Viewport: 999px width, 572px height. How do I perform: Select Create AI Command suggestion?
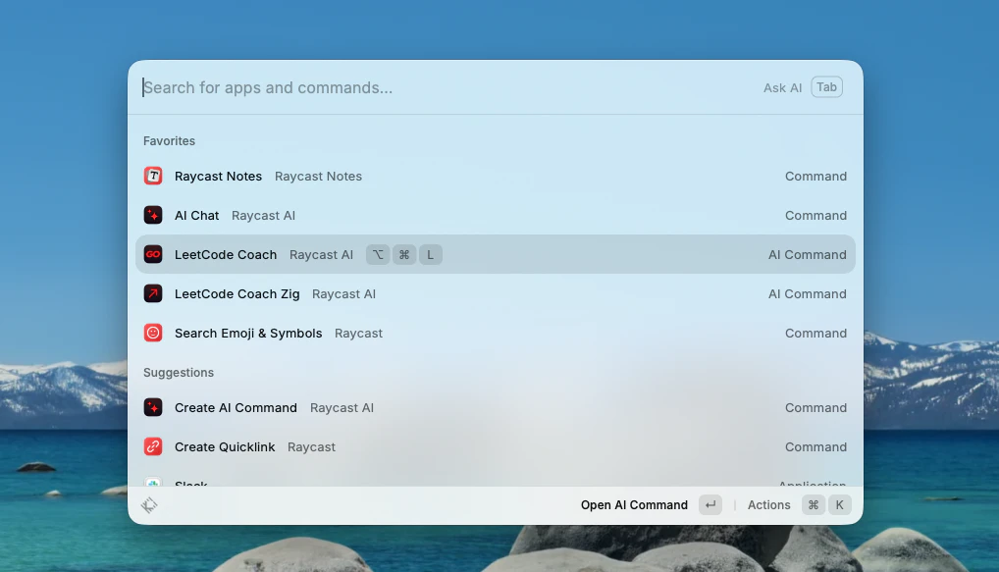pos(495,408)
